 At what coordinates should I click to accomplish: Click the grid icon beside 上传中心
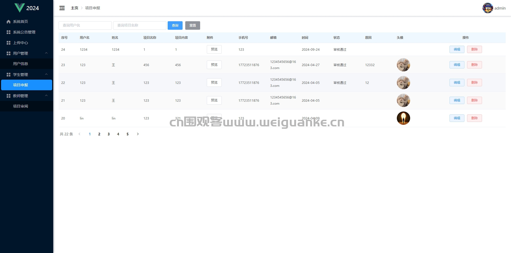click(x=9, y=43)
